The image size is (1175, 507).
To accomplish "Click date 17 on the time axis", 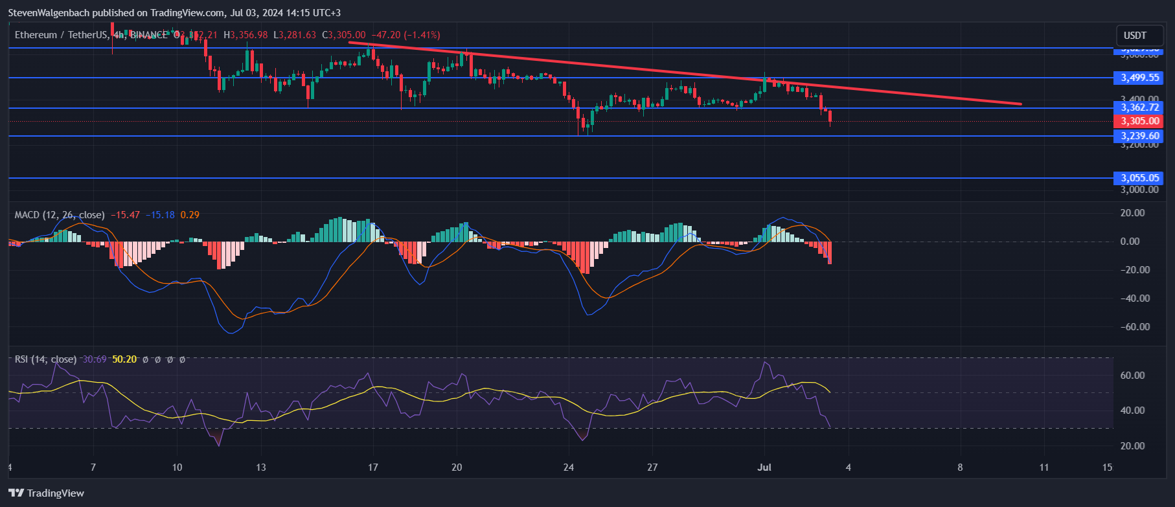I will point(372,468).
